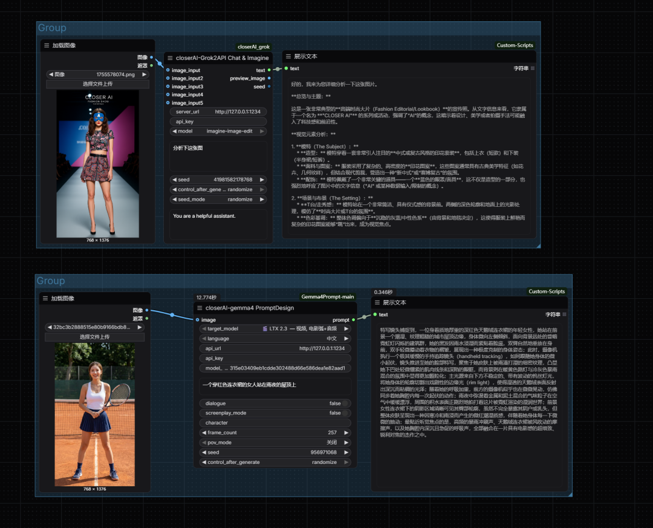The width and height of the screenshot is (653, 528).
Task: Click 'You are a helpful assistant.' text box
Action: click(218, 224)
